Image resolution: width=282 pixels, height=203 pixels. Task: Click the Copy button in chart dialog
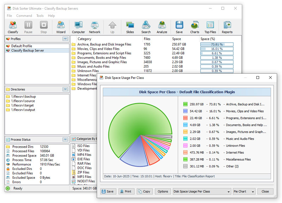[145, 191]
